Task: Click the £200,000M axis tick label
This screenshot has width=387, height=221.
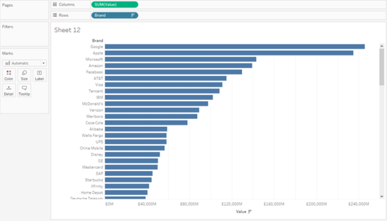Action: 316,204
